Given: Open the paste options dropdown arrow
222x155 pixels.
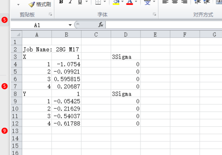Looking at the screenshot, I should pyautogui.click(x=18, y=5).
